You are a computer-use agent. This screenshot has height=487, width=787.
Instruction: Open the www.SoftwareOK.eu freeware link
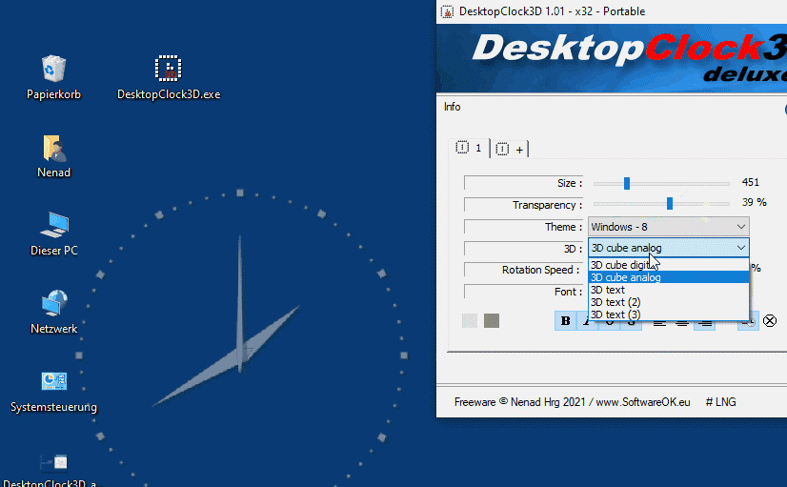coord(642,402)
